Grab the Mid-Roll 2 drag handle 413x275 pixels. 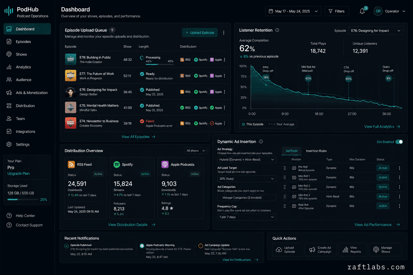(285, 187)
